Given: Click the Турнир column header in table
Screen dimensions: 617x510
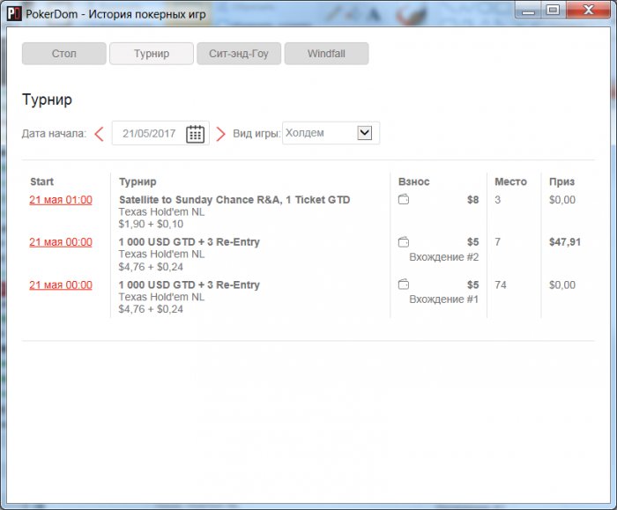Looking at the screenshot, I should tap(138, 181).
